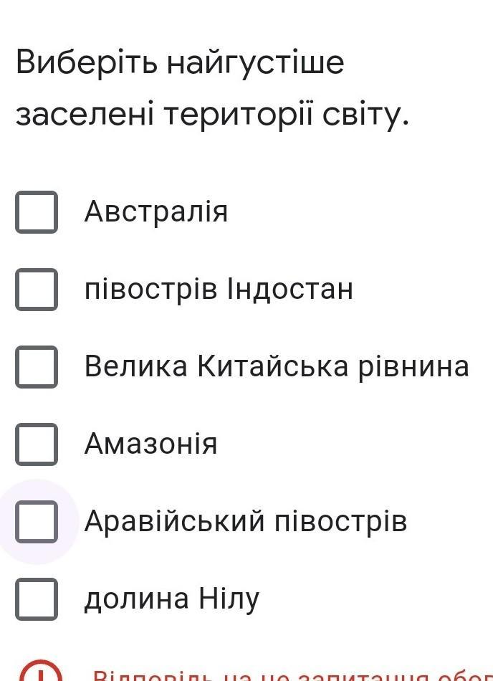Enable the Велика Китайська рівнина checkbox
This screenshot has width=493, height=681.
click(37, 367)
